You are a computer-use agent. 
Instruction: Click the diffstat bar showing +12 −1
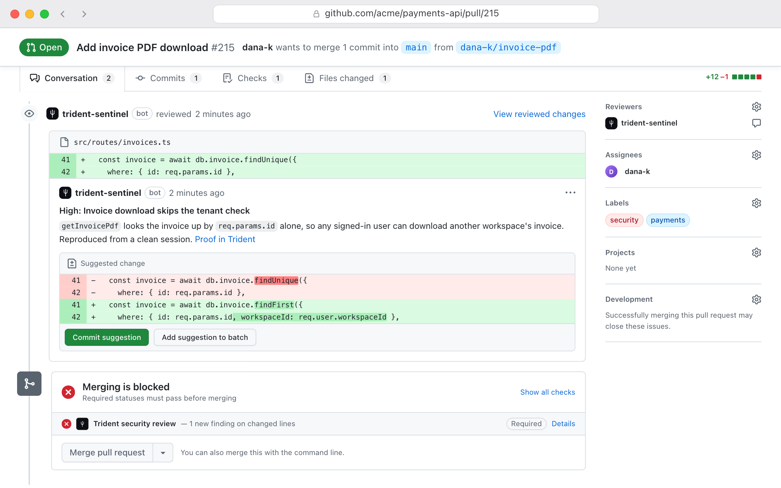(734, 77)
